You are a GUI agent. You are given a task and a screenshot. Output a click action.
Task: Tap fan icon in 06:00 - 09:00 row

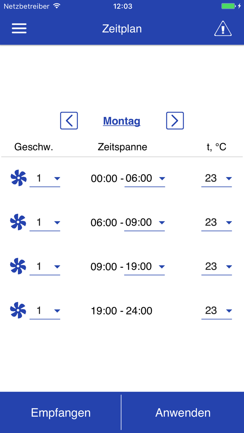[18, 222]
